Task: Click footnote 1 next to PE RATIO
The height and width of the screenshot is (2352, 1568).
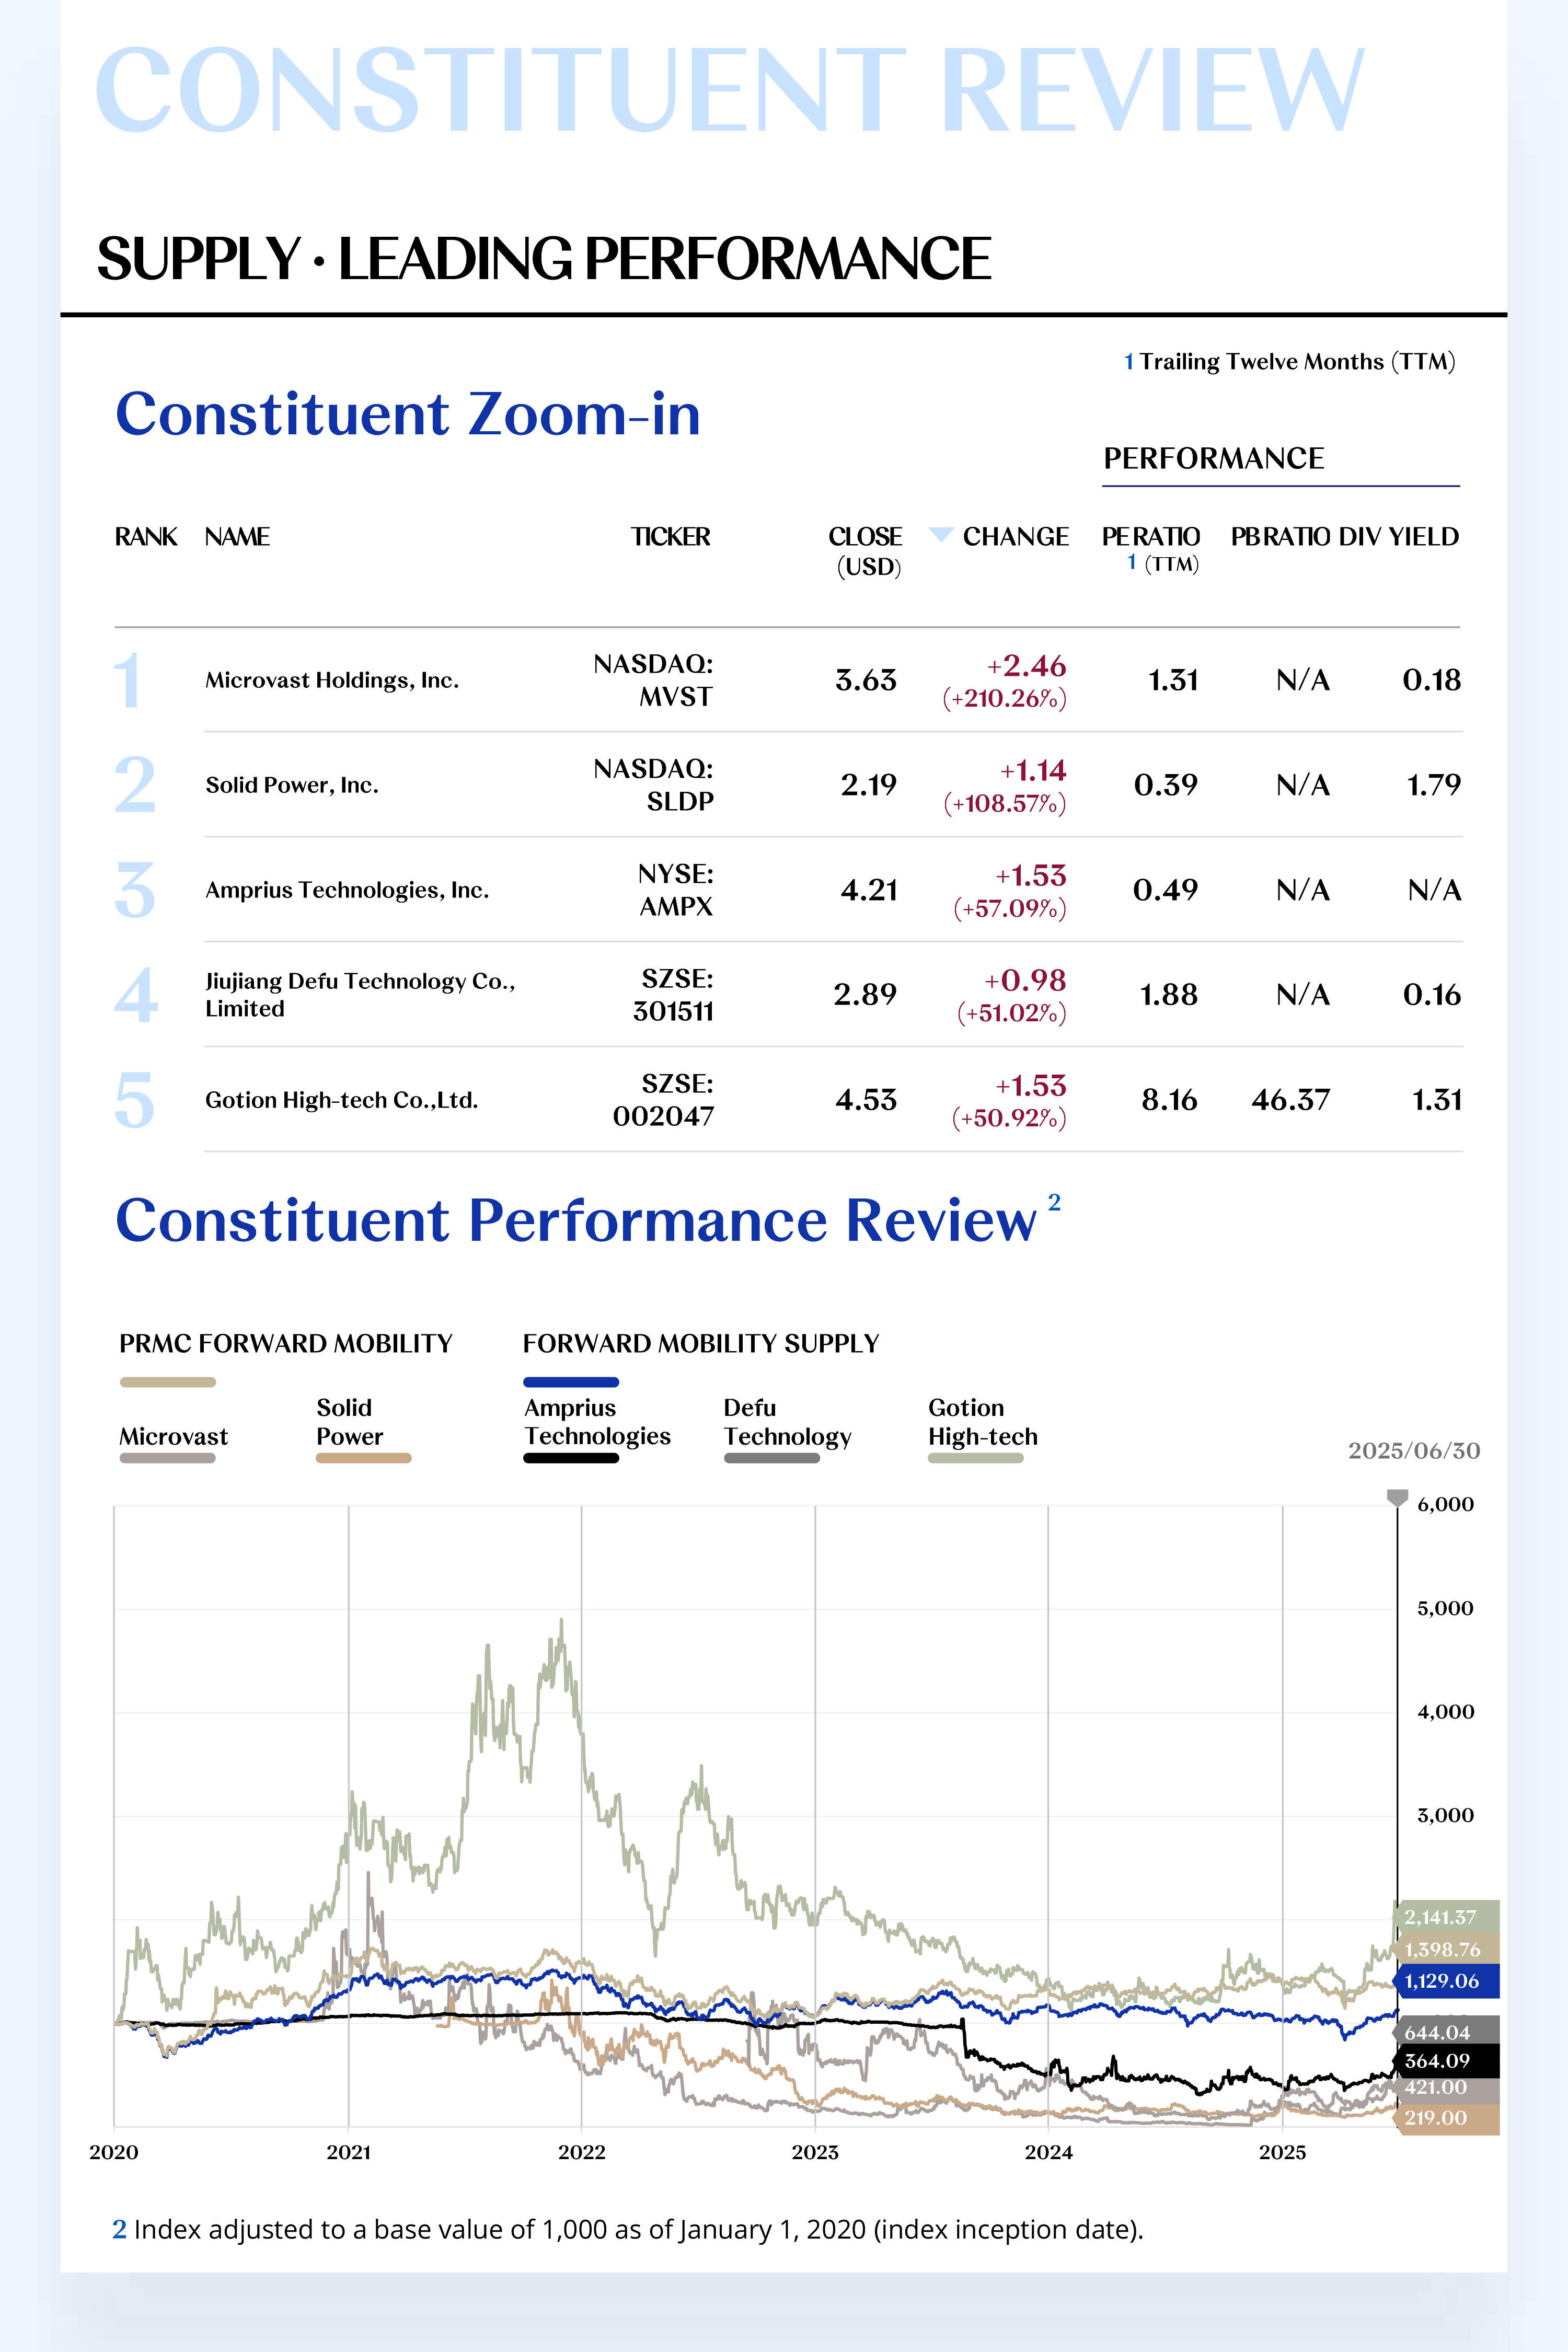Action: coord(1132,563)
